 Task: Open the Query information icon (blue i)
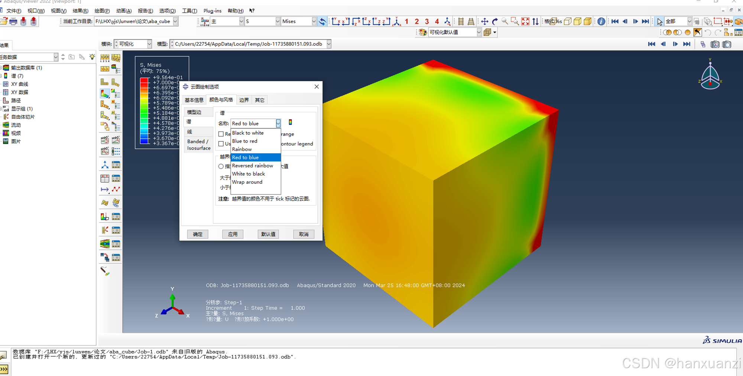[601, 22]
